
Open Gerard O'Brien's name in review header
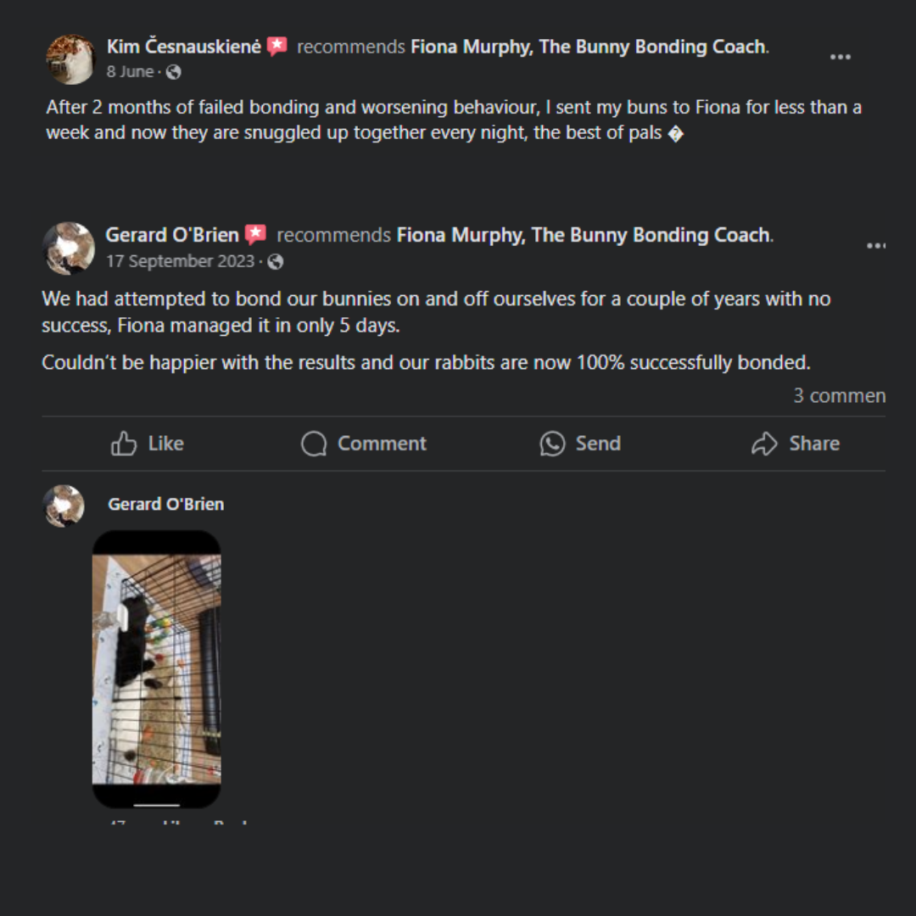[x=172, y=235]
